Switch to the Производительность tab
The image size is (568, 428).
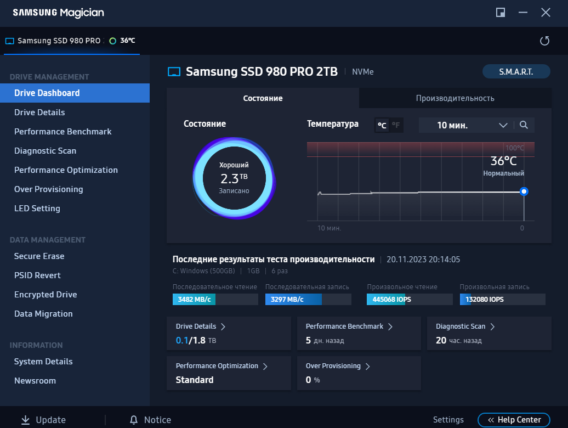click(455, 98)
